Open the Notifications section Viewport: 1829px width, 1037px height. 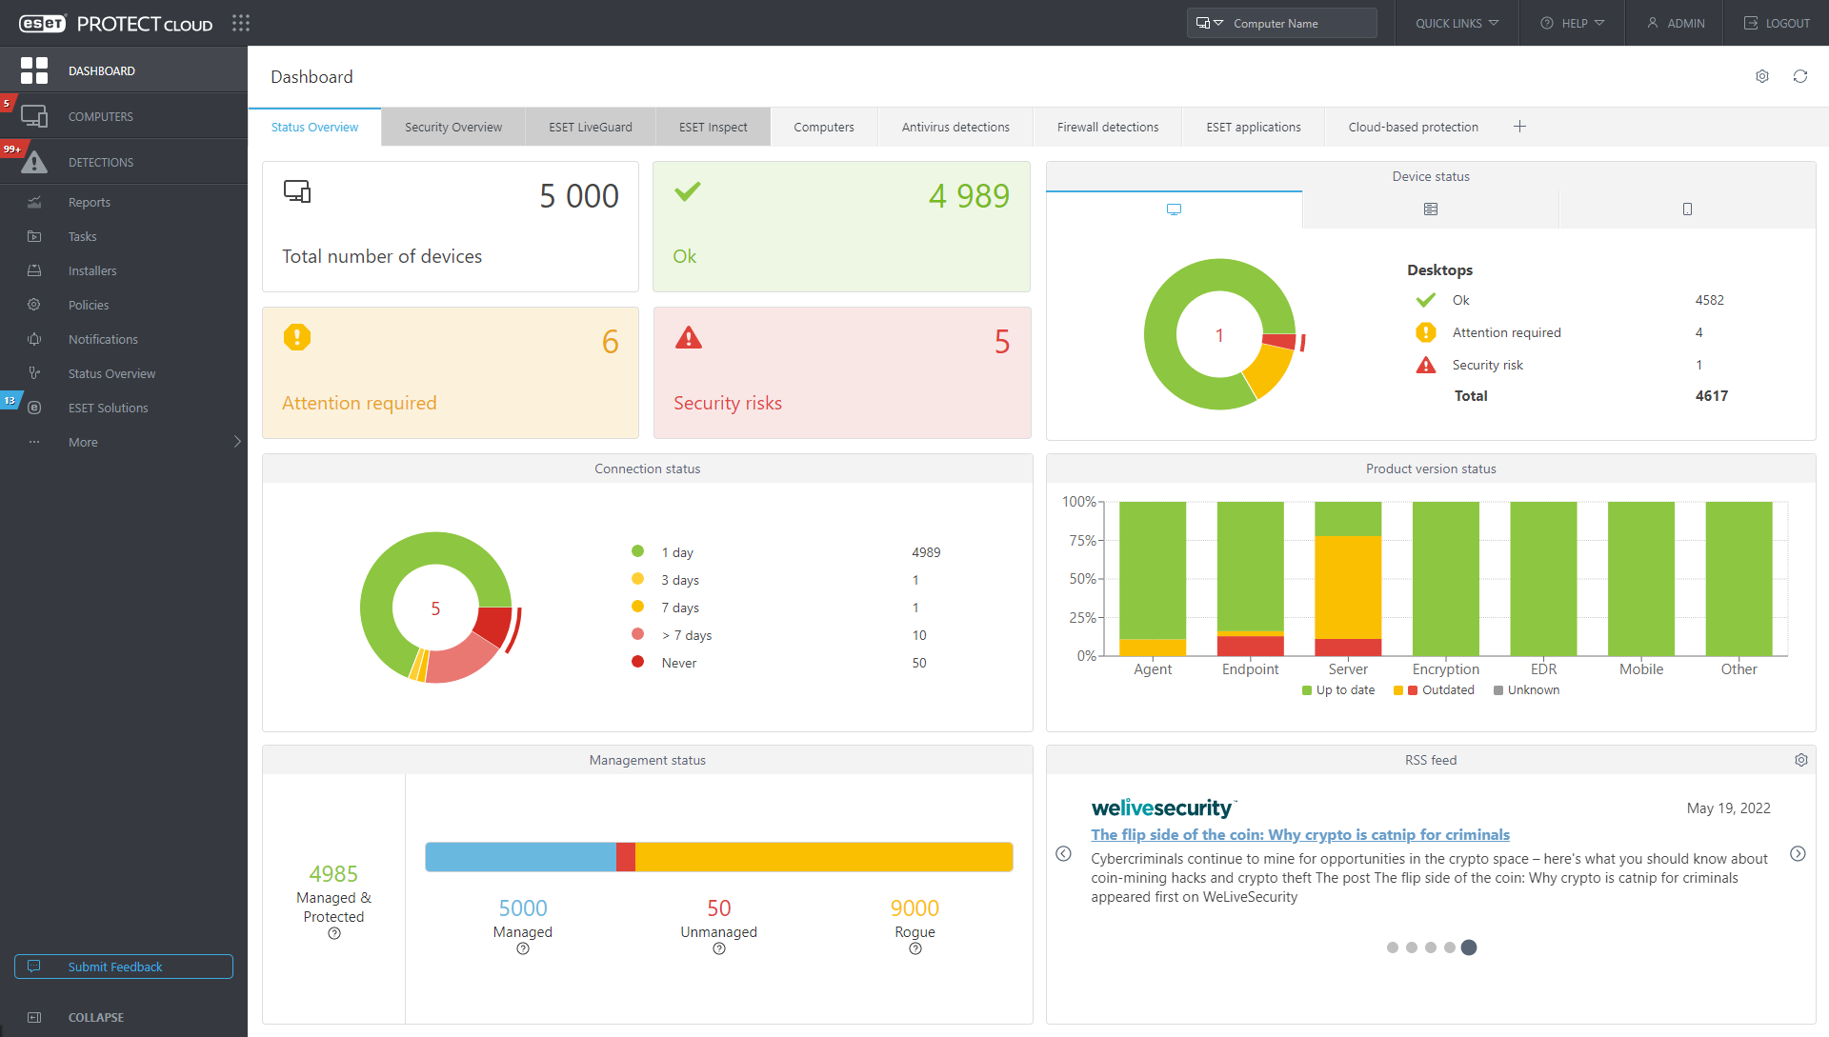tap(103, 339)
